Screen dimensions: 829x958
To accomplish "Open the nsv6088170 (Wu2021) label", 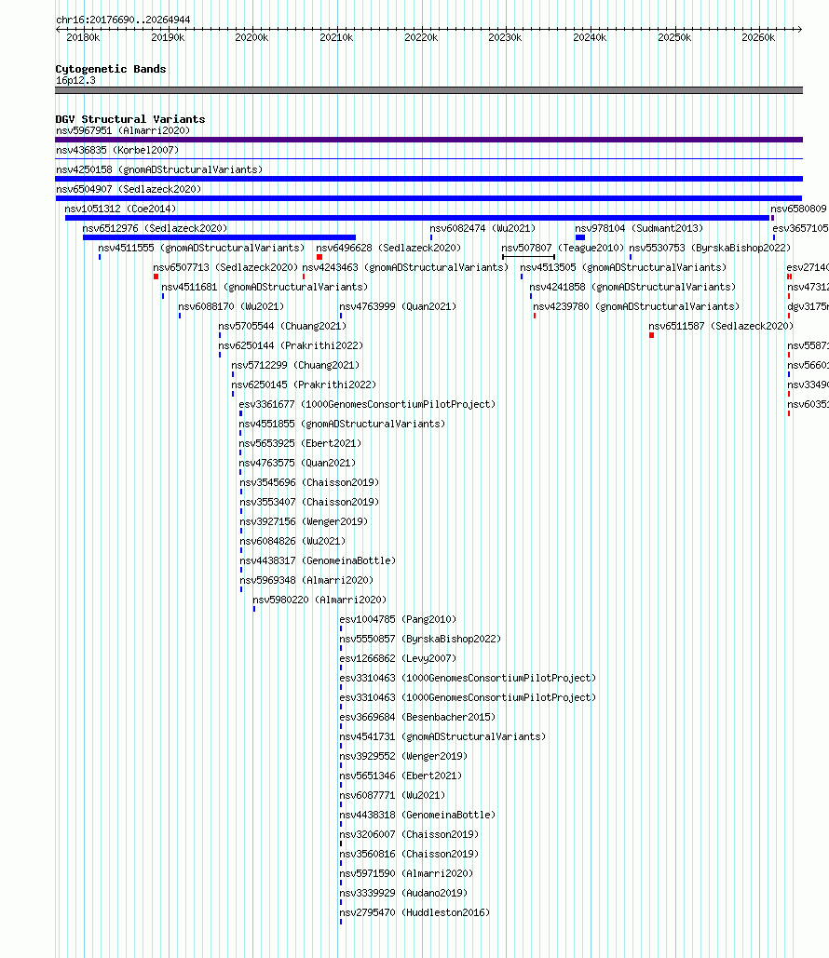I will (231, 306).
